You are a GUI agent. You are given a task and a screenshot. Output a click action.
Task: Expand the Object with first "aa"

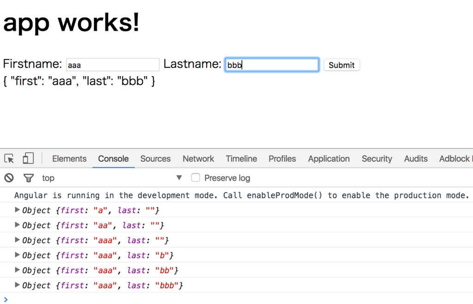(x=18, y=225)
